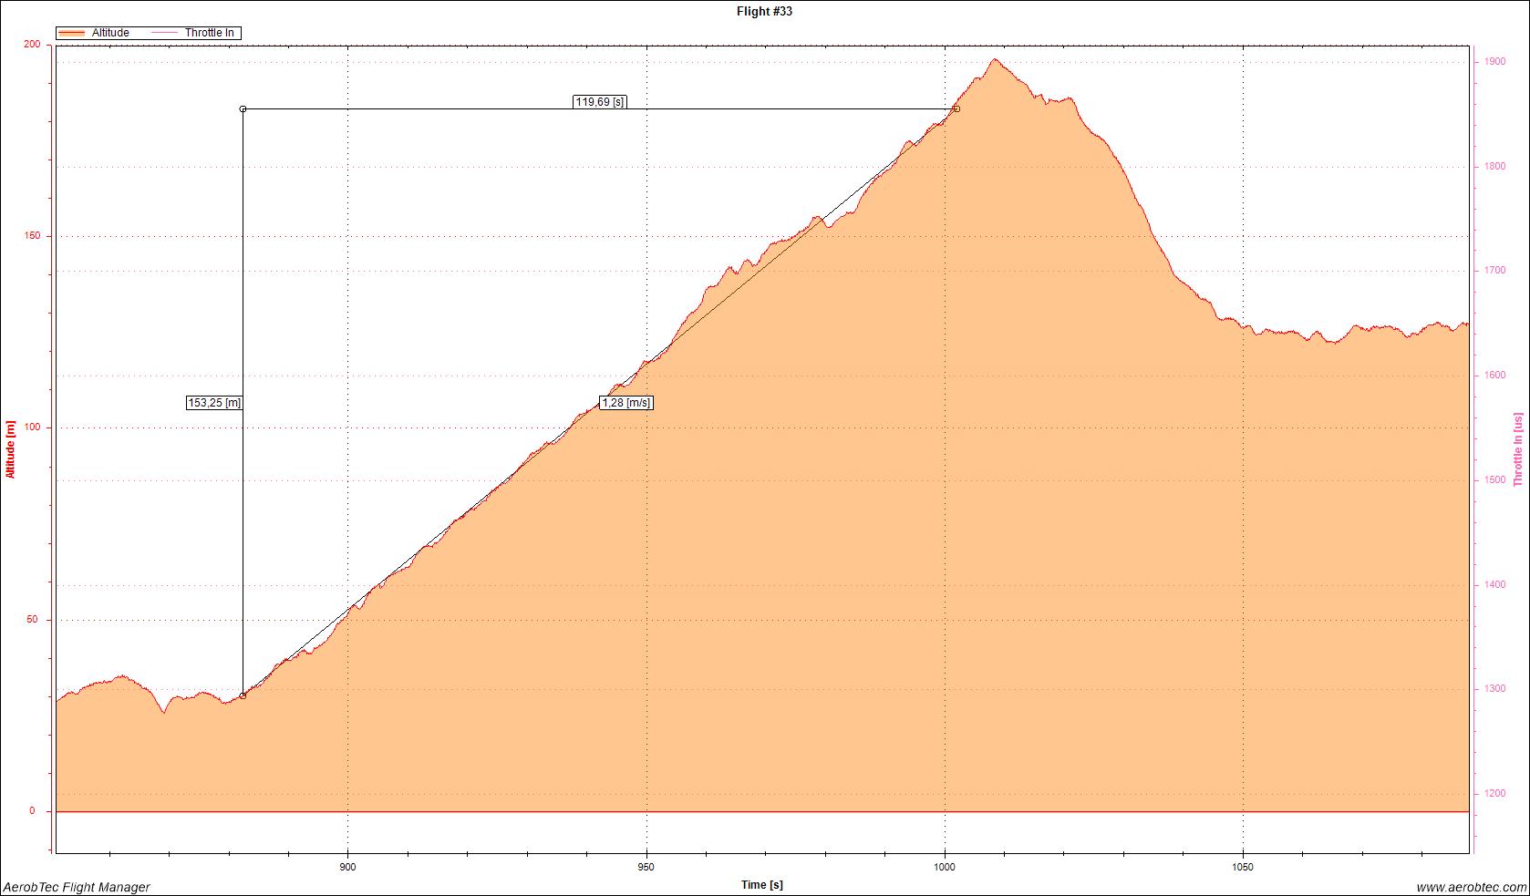This screenshot has height=896, width=1530.
Task: Select the Altitude legend label
Action: pyautogui.click(x=110, y=33)
